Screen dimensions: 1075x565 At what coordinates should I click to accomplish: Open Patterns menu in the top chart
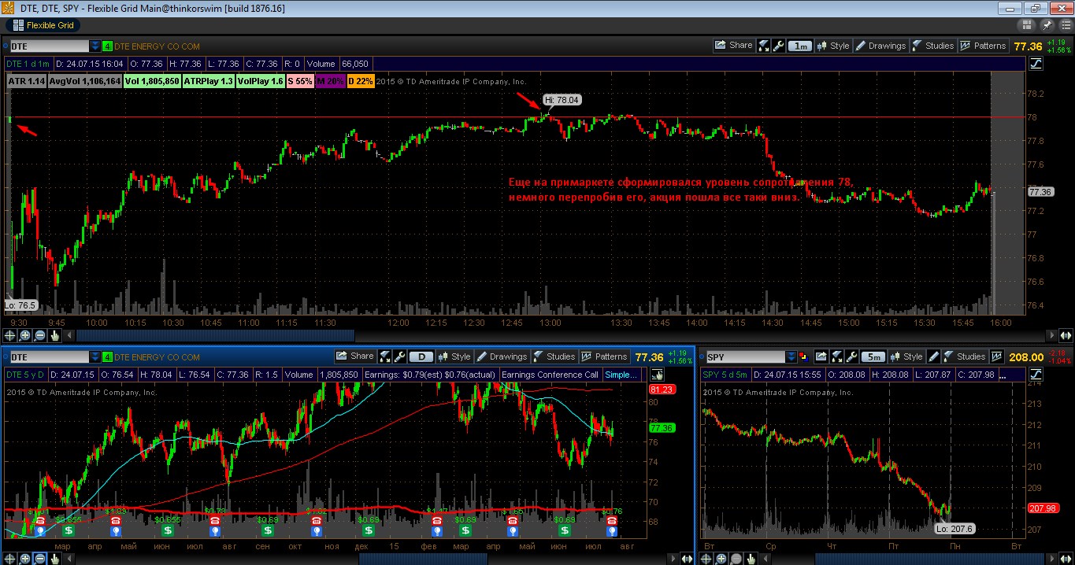(x=983, y=46)
